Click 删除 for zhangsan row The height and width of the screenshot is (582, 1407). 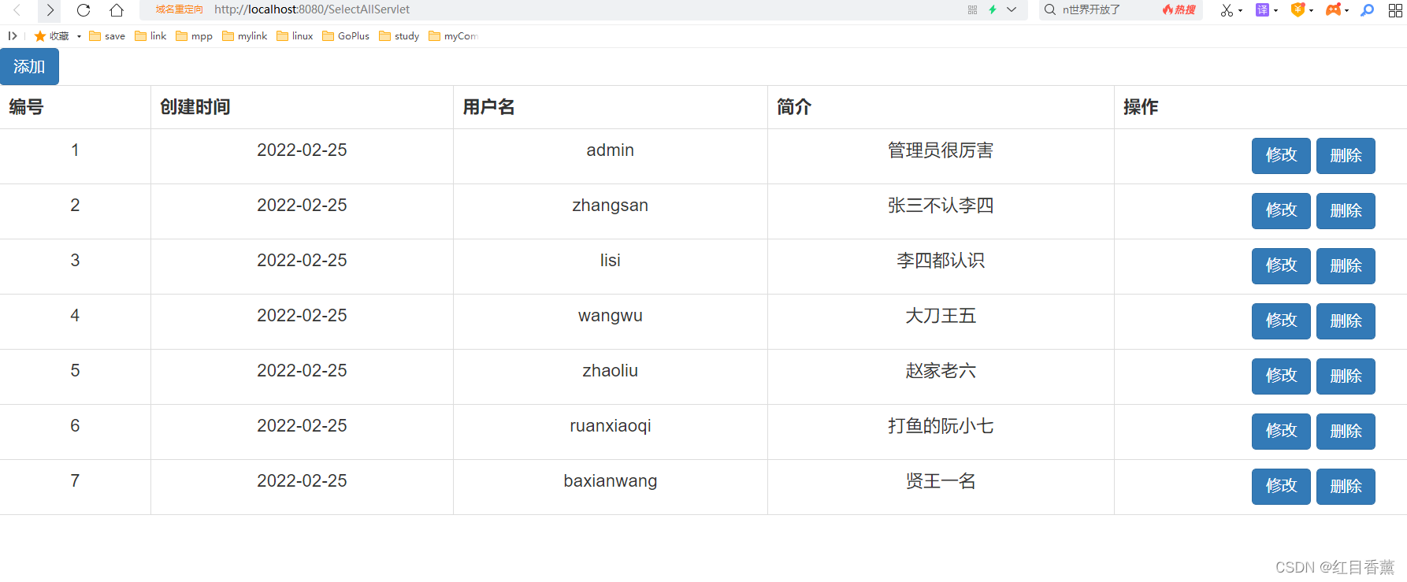coord(1346,211)
